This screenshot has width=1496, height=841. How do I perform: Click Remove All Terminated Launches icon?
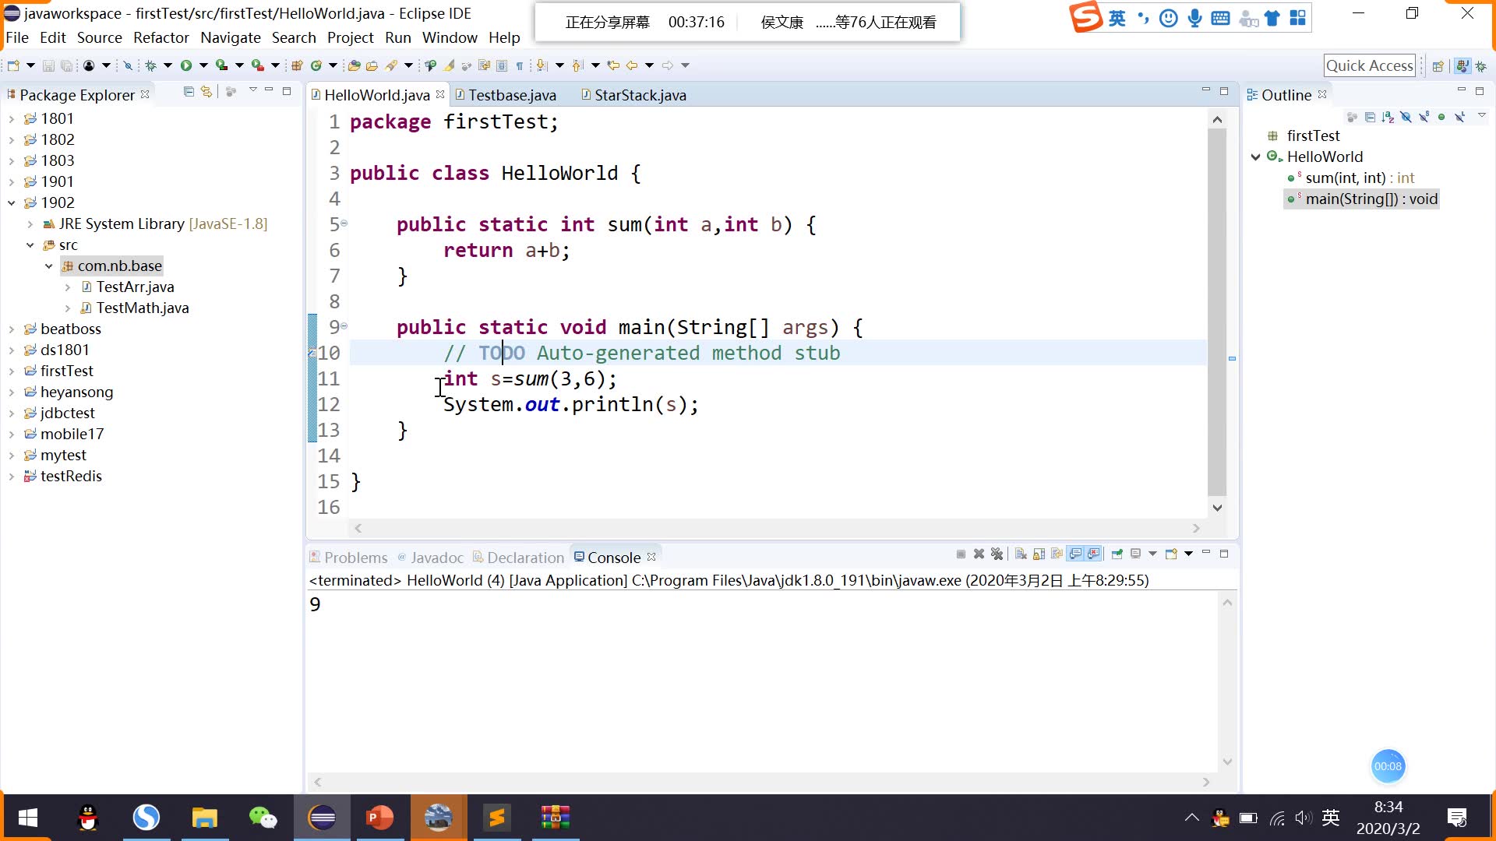click(997, 554)
